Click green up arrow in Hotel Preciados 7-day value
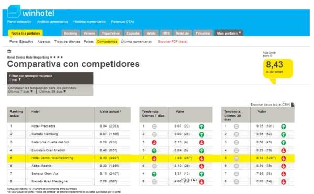Screen dimensions: 314x194 [201, 127]
